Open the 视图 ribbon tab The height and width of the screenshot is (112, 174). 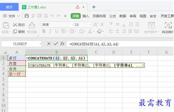point(143,16)
